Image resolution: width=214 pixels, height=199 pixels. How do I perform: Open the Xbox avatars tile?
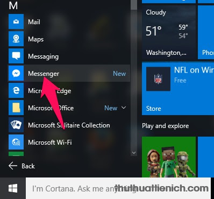pyautogui.click(x=169, y=157)
